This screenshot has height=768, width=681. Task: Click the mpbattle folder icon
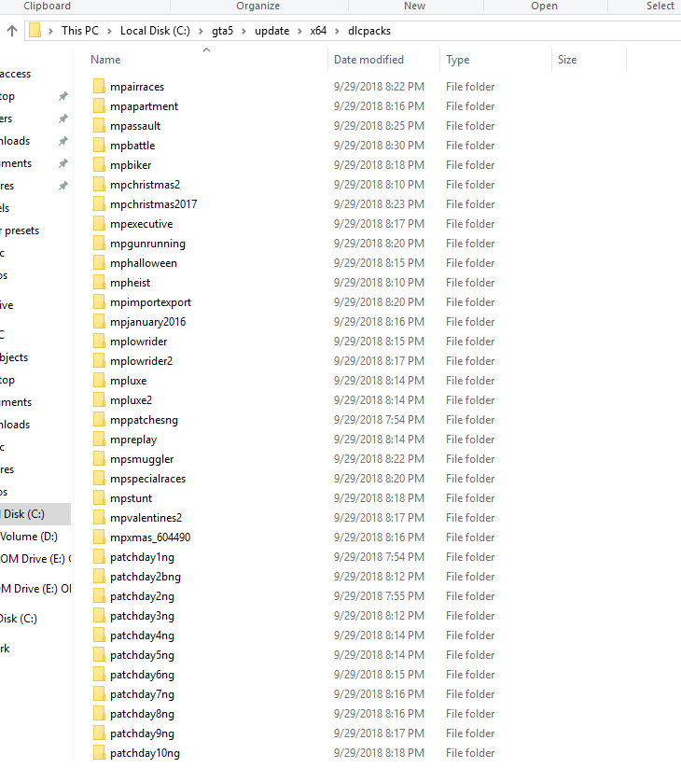[99, 145]
